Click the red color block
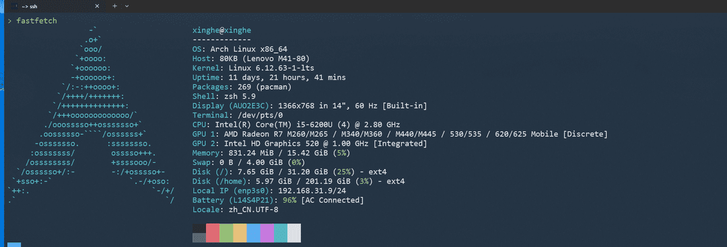 tap(212, 233)
